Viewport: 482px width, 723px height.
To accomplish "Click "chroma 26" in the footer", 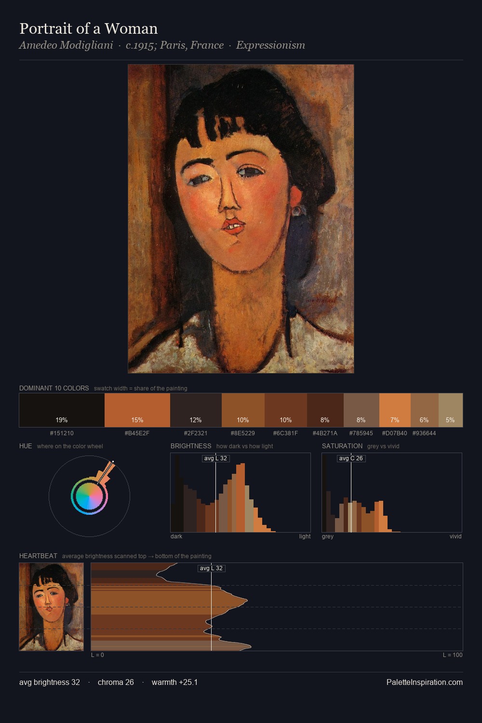I will point(116,683).
